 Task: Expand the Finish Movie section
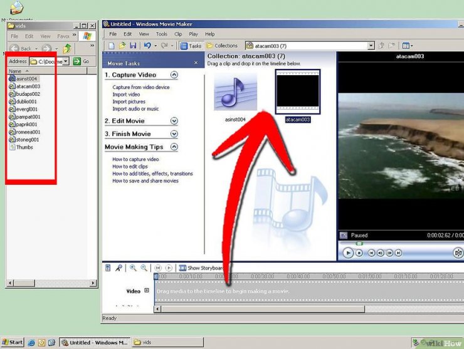tap(174, 134)
